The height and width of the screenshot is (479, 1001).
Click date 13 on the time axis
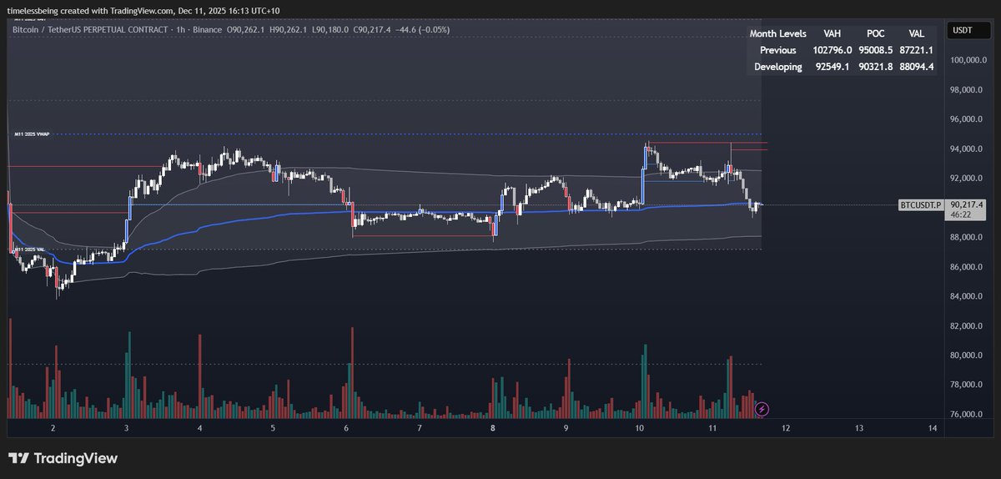(x=859, y=428)
